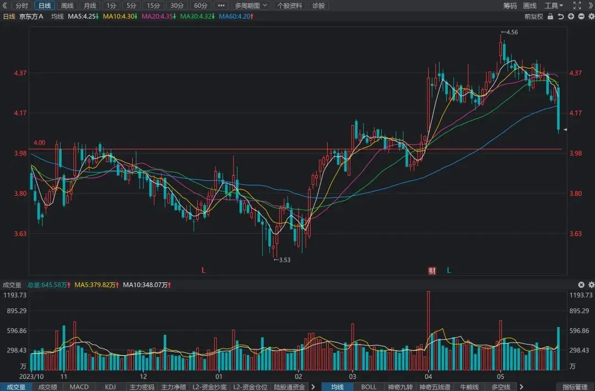Select the BOLL overlay tab
595x391 pixels.
tap(369, 387)
